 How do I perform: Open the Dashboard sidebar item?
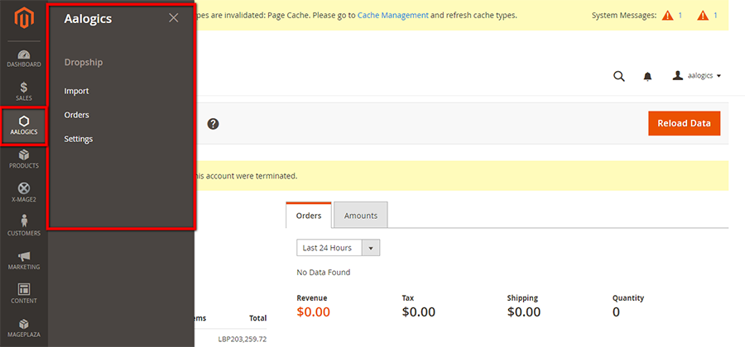point(24,58)
